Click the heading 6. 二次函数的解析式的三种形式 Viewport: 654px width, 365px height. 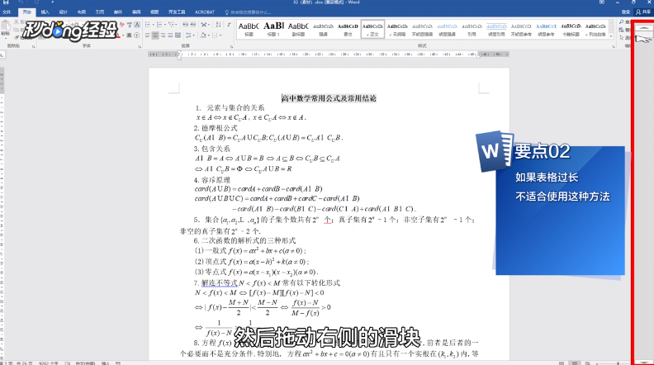coord(244,240)
